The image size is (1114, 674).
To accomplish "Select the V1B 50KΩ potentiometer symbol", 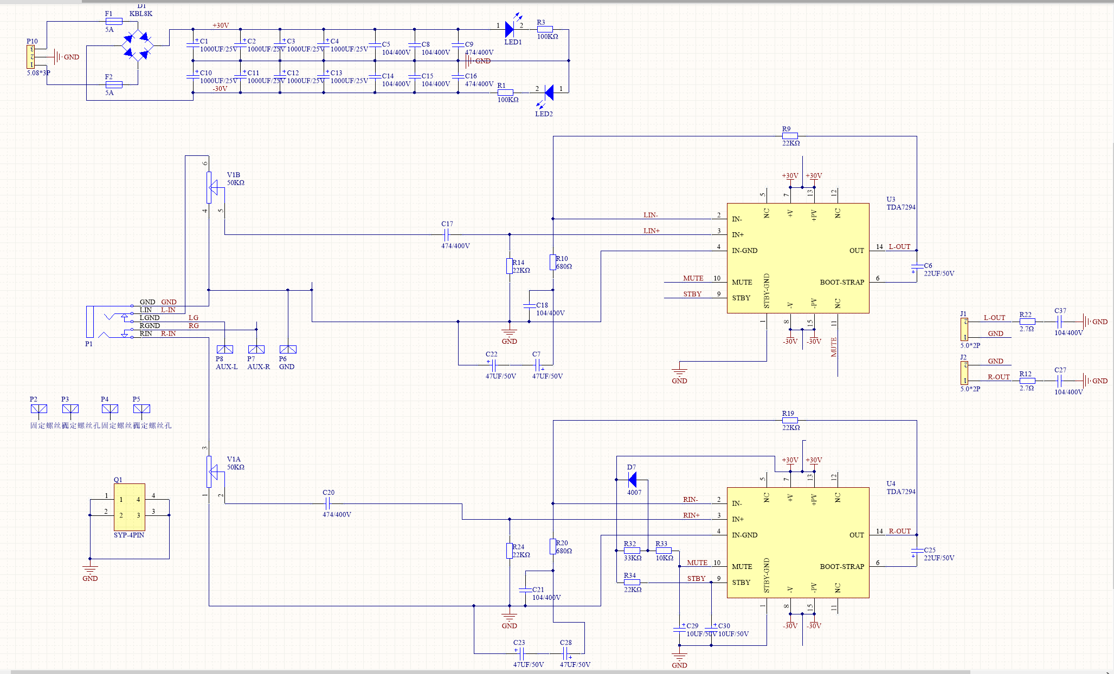I will coord(209,187).
